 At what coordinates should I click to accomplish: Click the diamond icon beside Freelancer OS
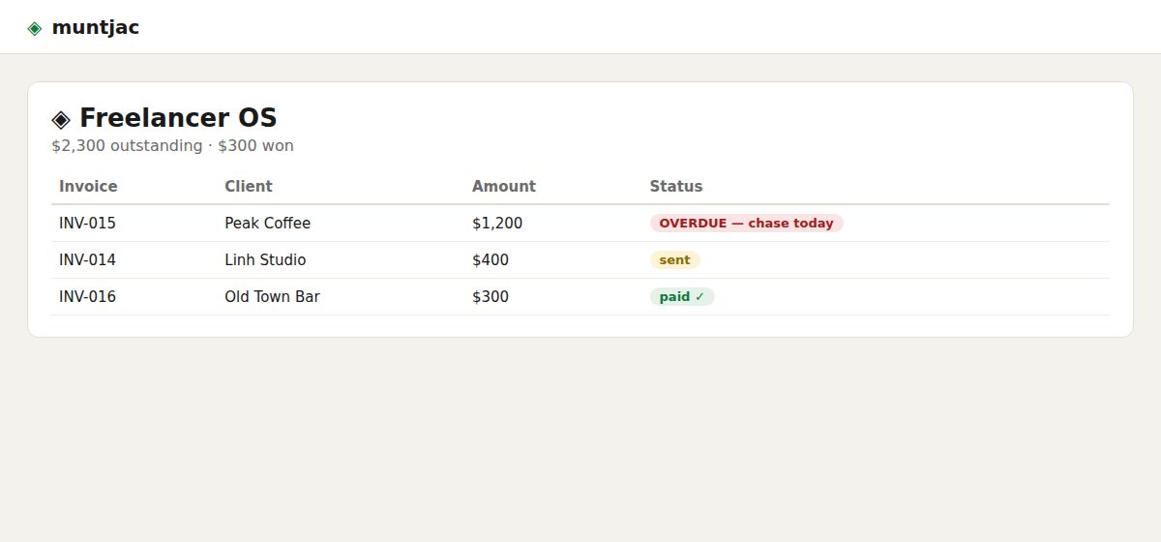[61, 119]
